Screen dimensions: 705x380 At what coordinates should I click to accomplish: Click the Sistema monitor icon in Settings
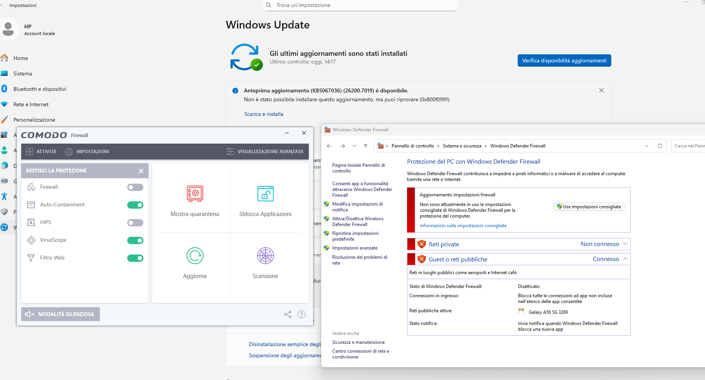5,74
